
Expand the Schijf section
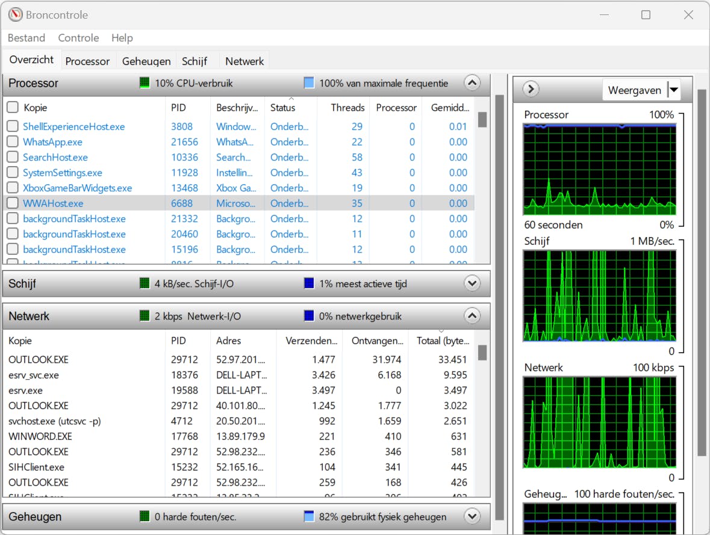point(472,283)
